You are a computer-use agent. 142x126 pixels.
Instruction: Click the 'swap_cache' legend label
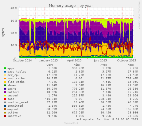click(x=16, y=79)
